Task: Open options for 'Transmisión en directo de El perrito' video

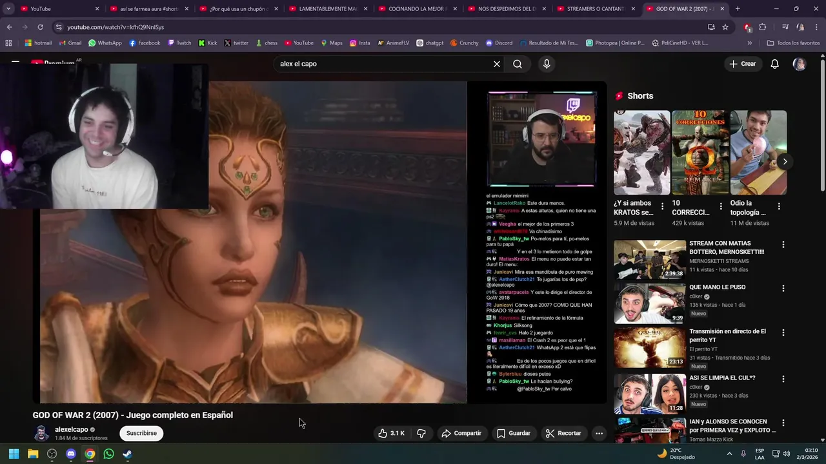Action: coord(783,333)
